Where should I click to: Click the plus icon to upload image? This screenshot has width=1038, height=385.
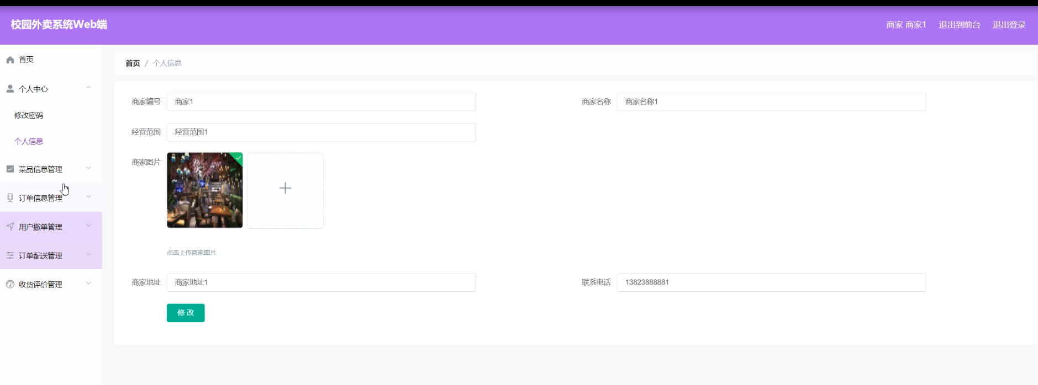click(285, 188)
